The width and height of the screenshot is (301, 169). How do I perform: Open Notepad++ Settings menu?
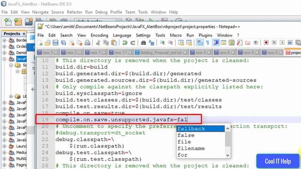tap(143, 35)
